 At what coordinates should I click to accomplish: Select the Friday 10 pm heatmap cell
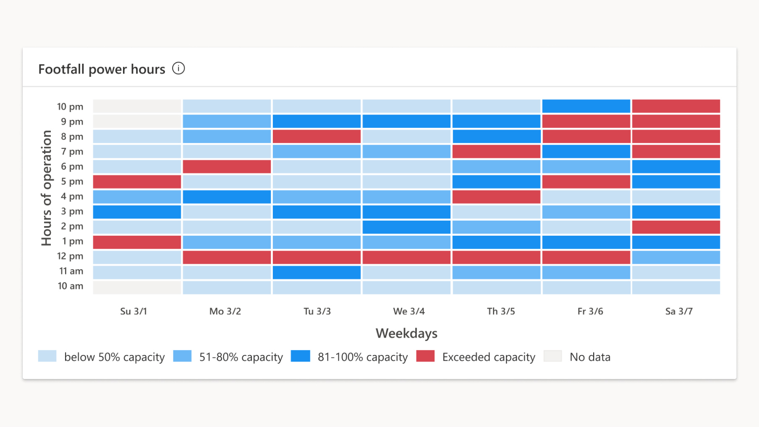pos(586,106)
